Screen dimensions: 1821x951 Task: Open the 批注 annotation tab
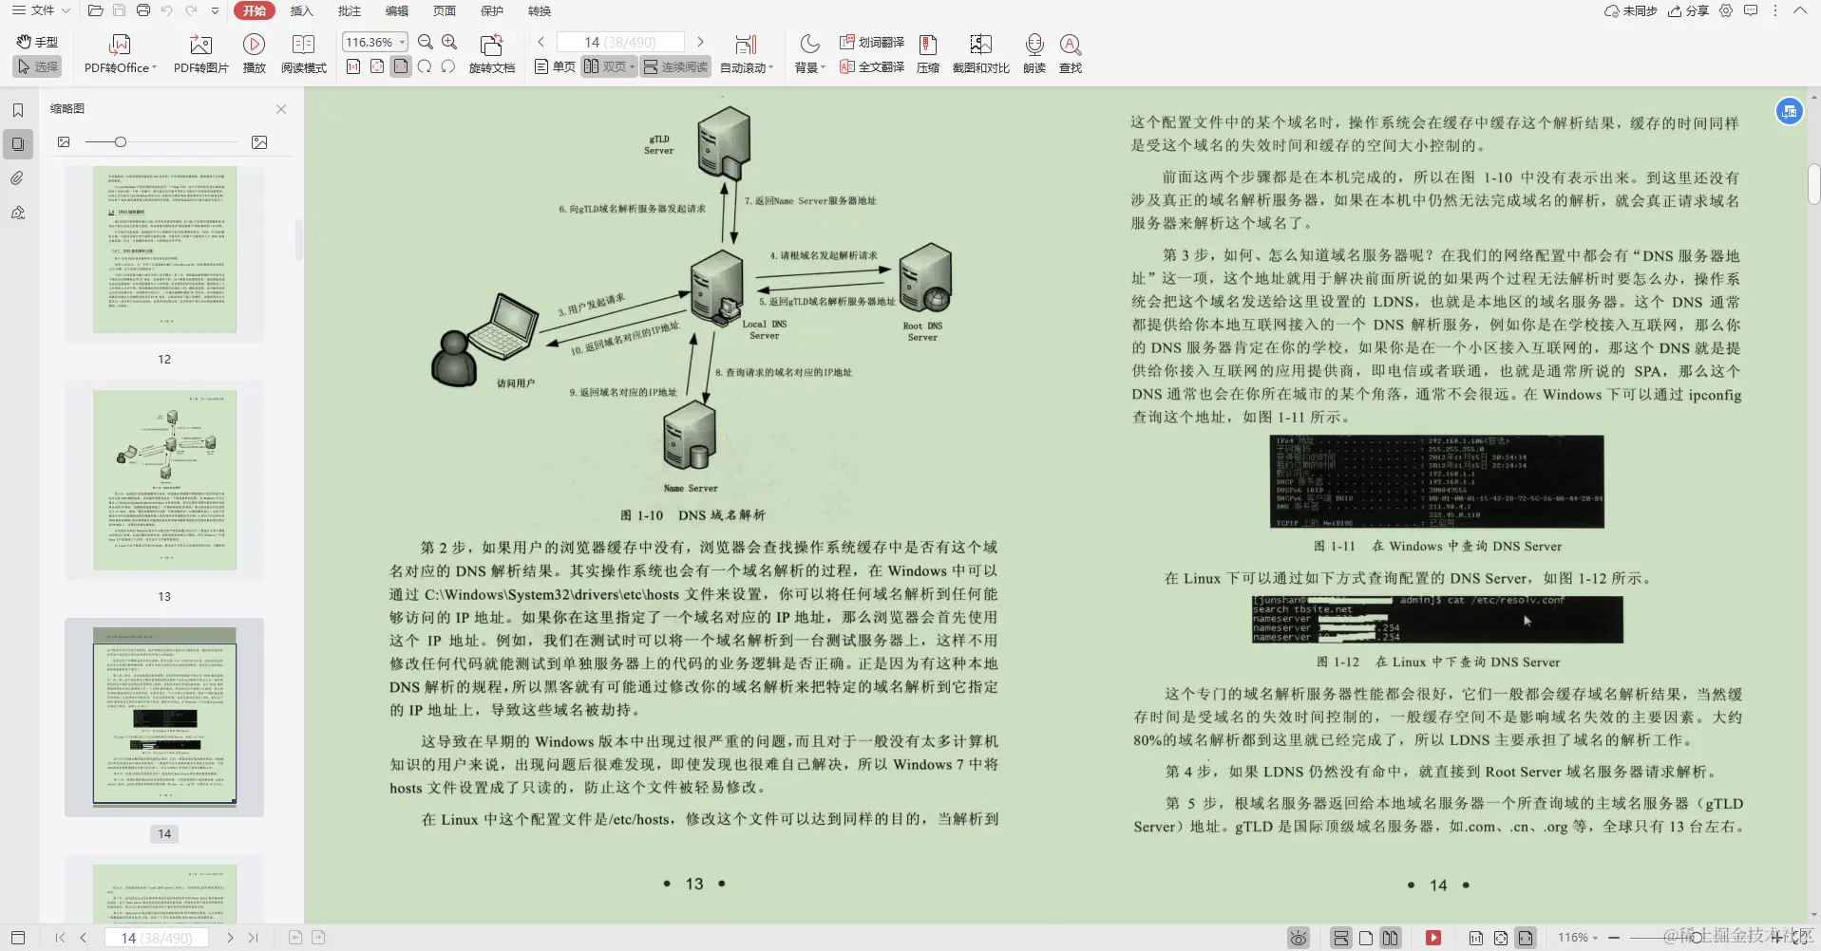349,11
